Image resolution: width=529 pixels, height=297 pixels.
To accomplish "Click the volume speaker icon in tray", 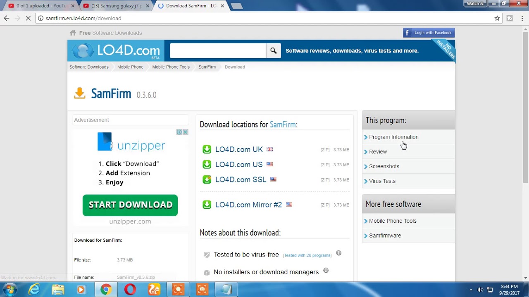I will [480, 290].
